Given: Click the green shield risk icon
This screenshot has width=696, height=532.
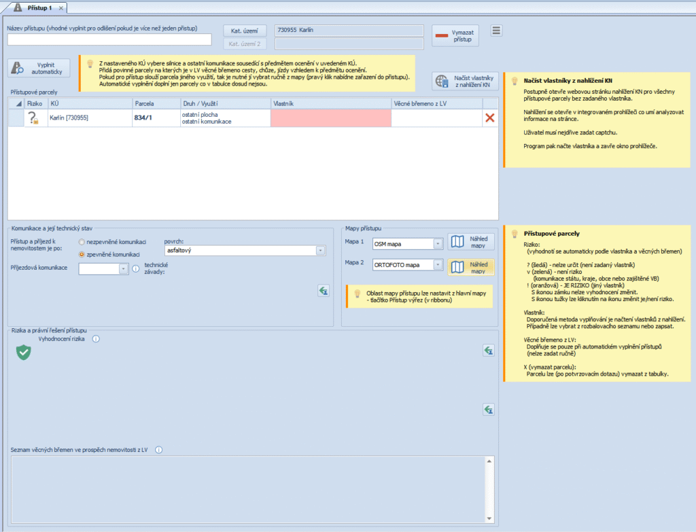Looking at the screenshot, I should (x=24, y=353).
